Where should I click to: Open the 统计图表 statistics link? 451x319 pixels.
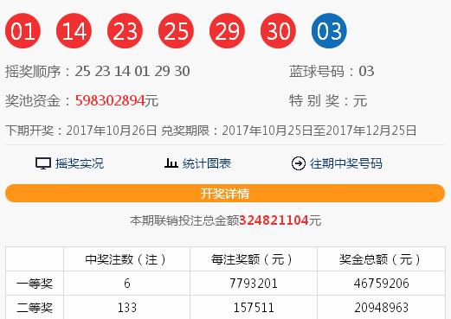pyautogui.click(x=207, y=163)
